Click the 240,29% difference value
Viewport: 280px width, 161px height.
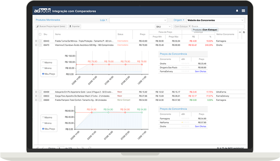tap(209, 45)
